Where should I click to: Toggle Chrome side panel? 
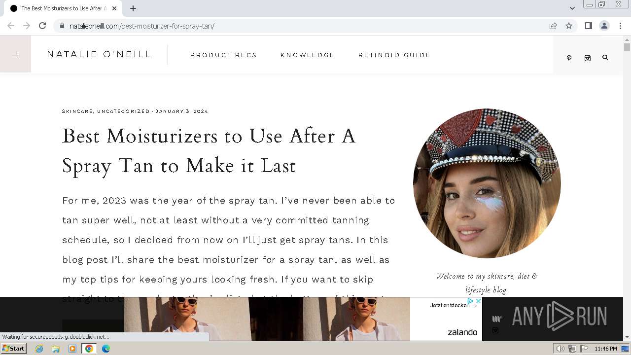pos(588,26)
